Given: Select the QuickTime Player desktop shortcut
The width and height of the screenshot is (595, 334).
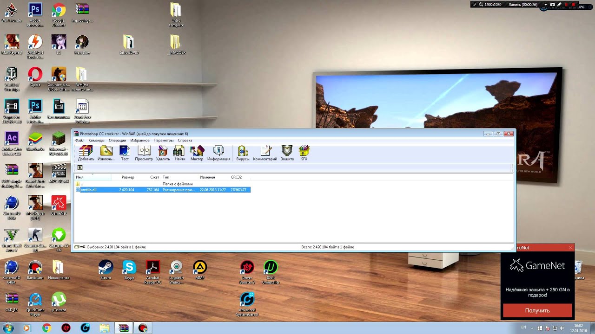Looking at the screenshot, I should coord(35,304).
